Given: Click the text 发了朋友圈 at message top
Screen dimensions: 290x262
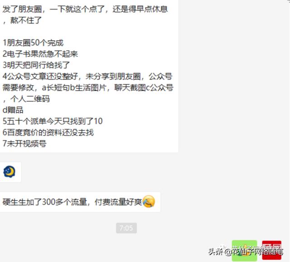Looking at the screenshot, I should tap(22, 9).
